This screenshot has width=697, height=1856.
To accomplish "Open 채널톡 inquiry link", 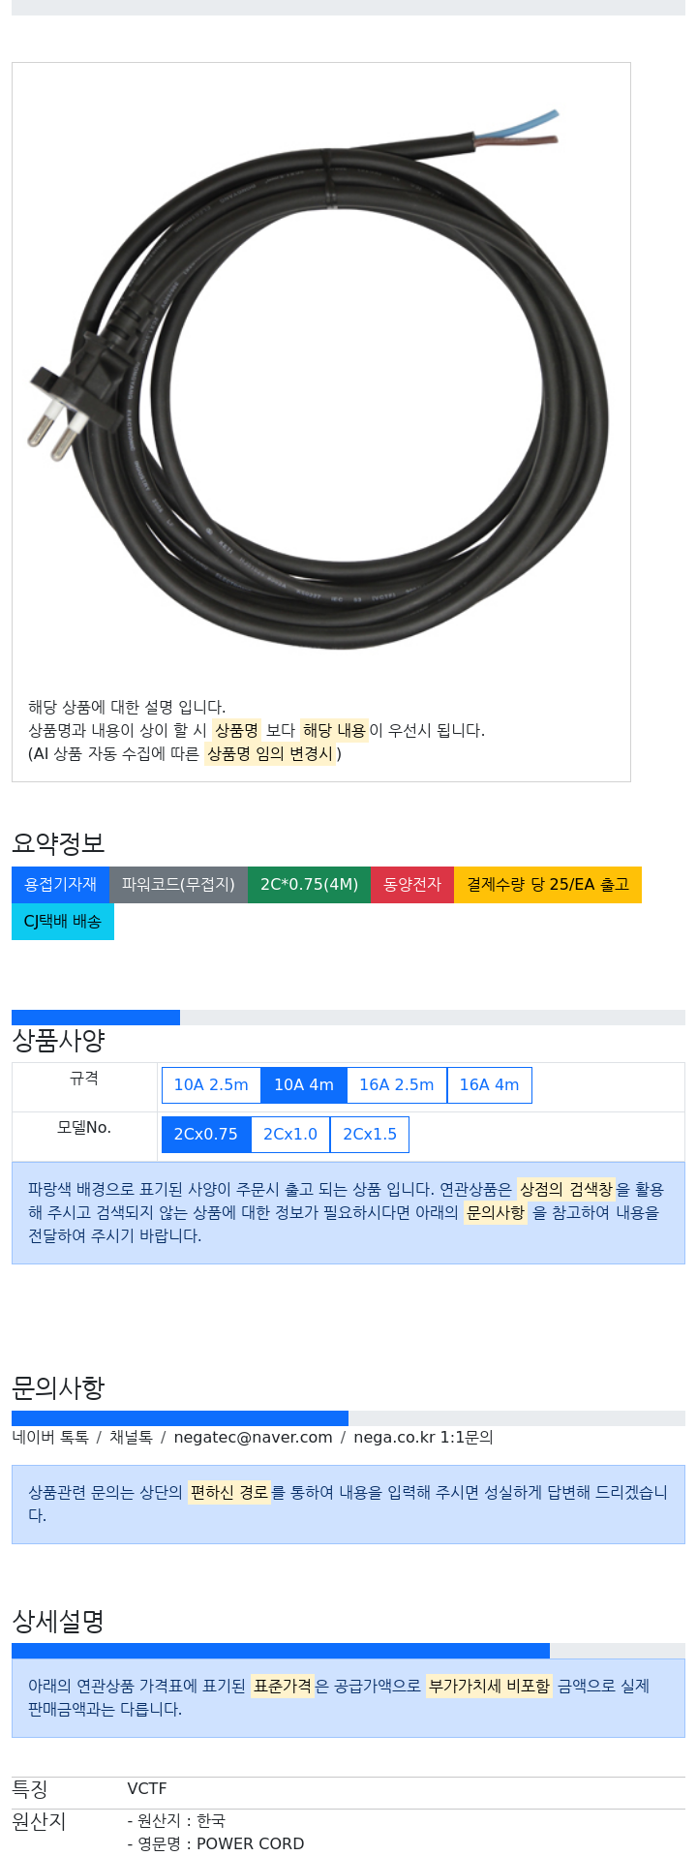I will click(131, 1438).
